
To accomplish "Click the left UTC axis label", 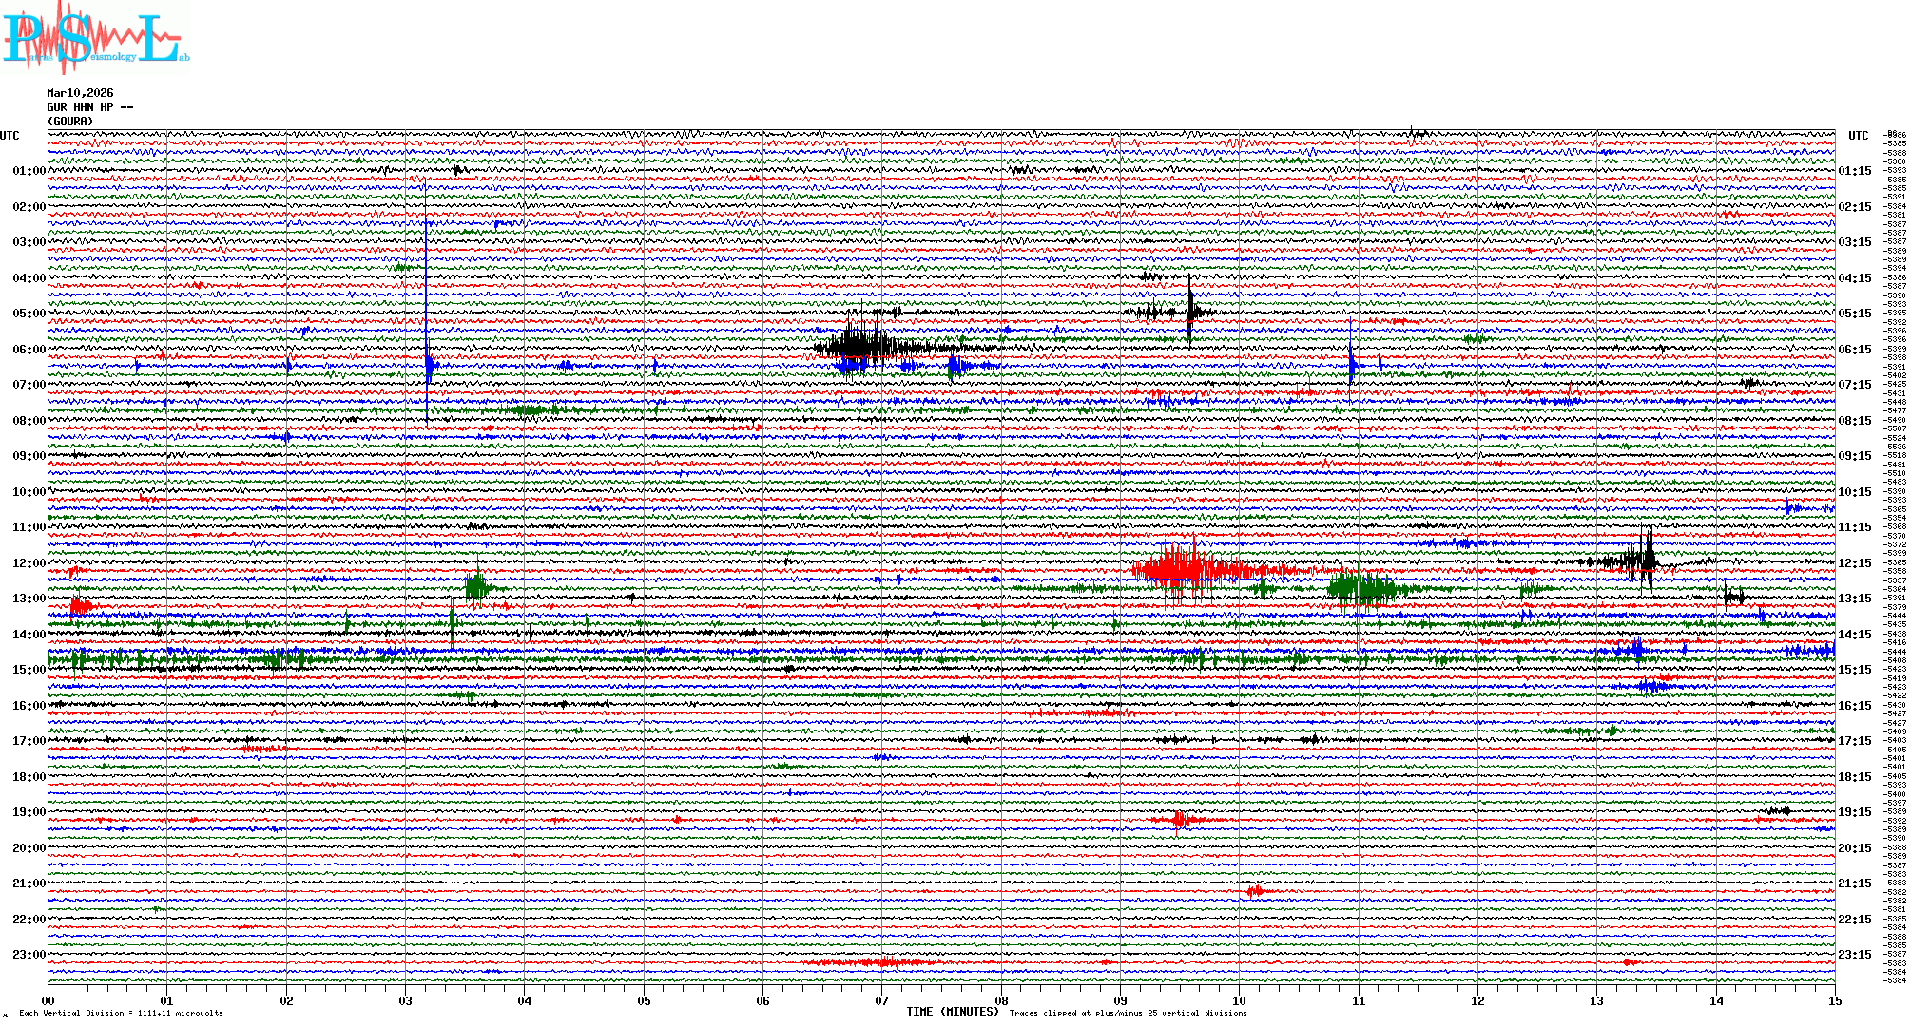I will [x=10, y=136].
